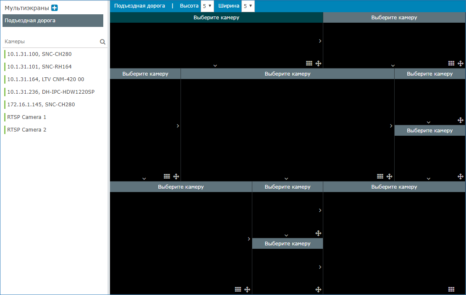Screen dimensions: 466x295
Task: Add a new multiscreen with plus icon
Action: pos(54,8)
